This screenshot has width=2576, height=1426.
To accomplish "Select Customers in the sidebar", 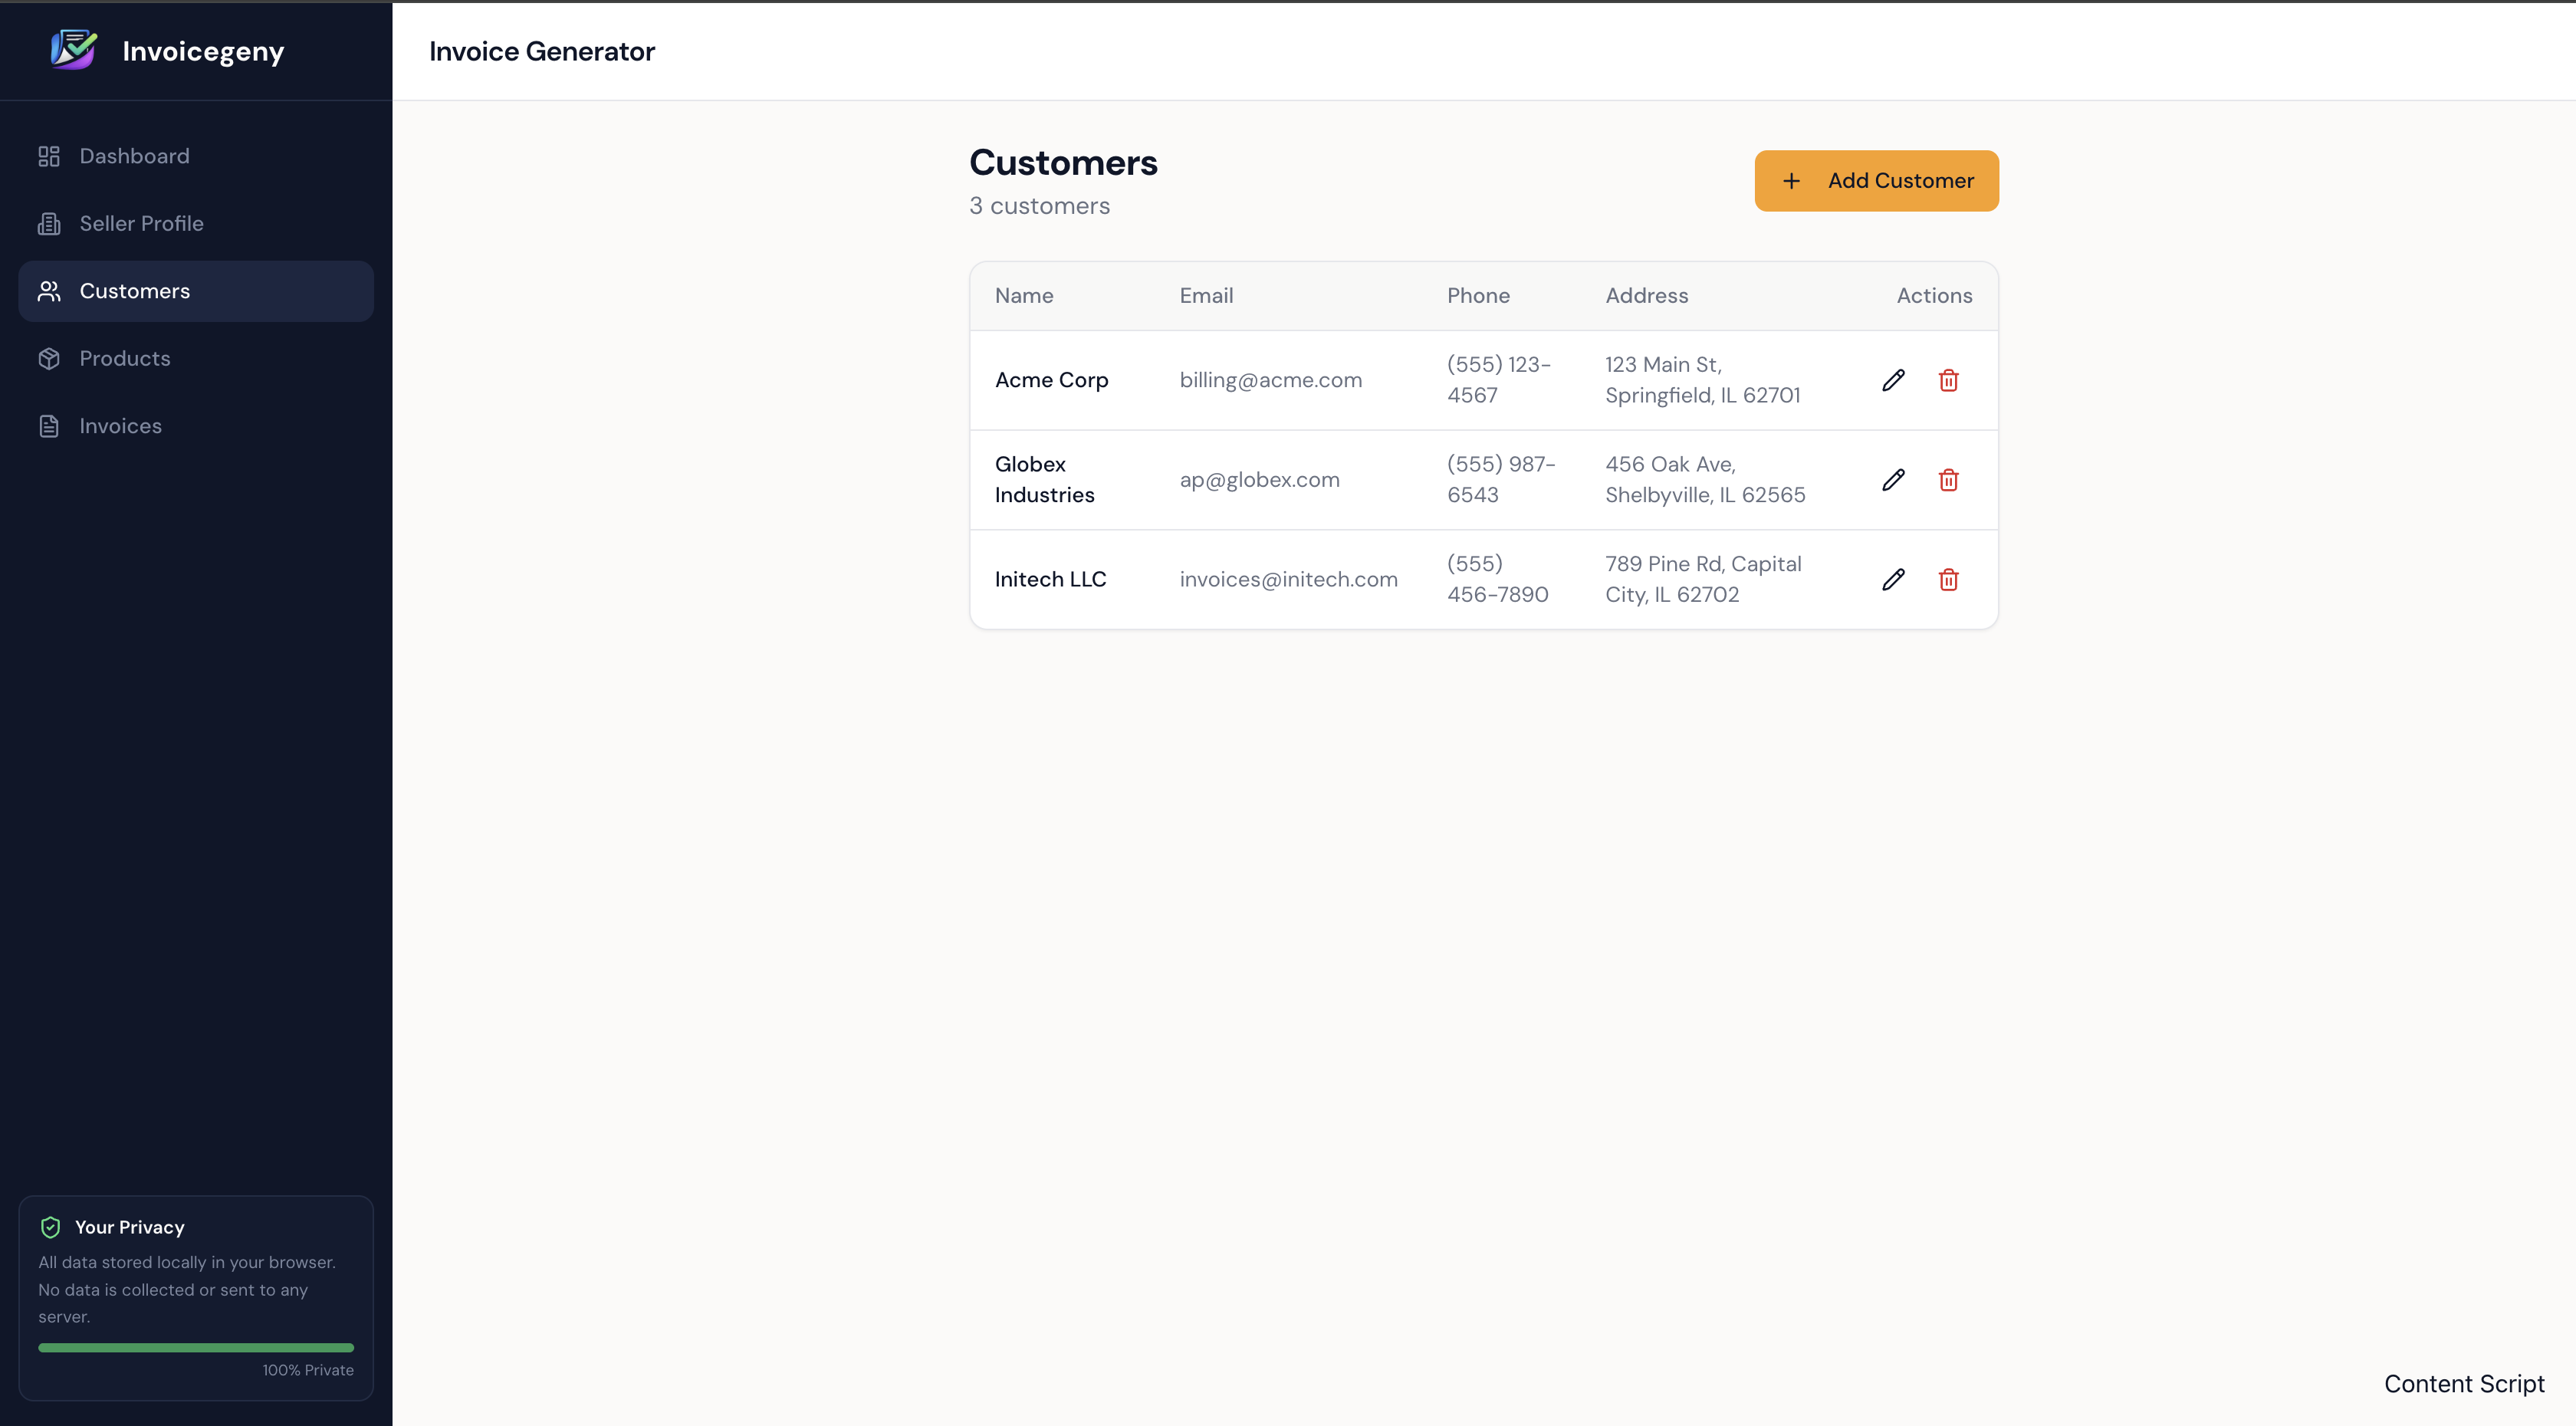I will click(x=134, y=291).
